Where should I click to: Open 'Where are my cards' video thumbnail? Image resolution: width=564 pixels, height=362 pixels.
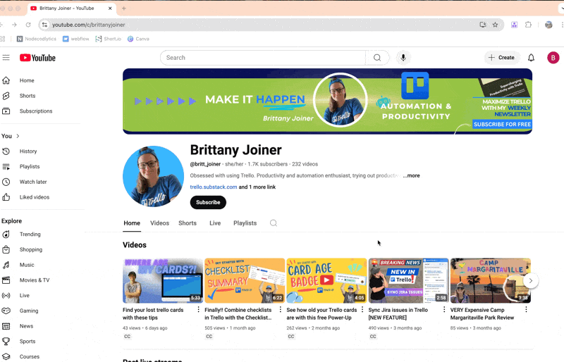[163, 281]
